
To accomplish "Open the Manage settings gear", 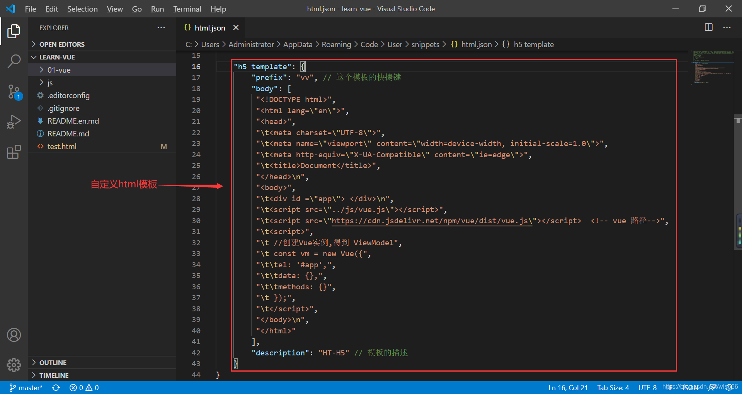I will point(14,365).
